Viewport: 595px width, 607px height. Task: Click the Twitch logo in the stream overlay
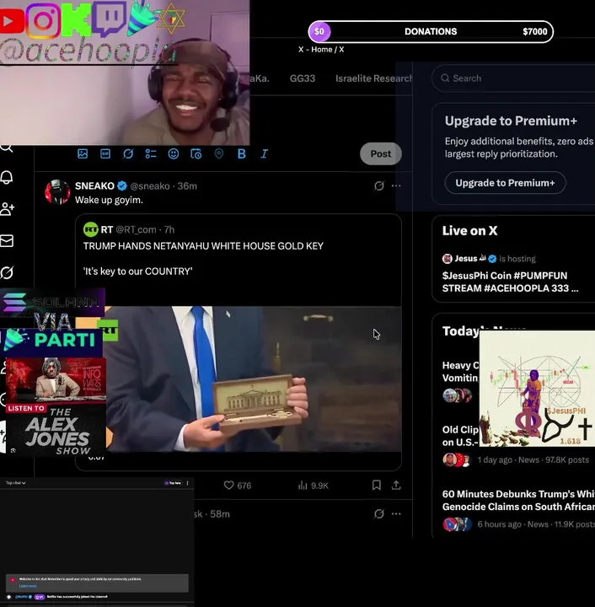(109, 19)
